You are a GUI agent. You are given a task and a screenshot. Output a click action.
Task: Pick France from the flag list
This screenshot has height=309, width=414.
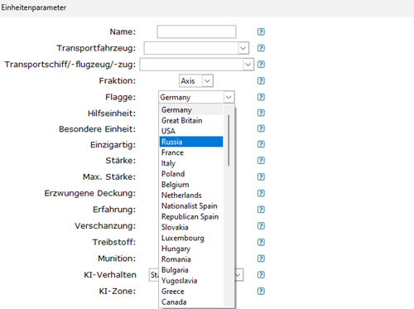click(x=191, y=152)
